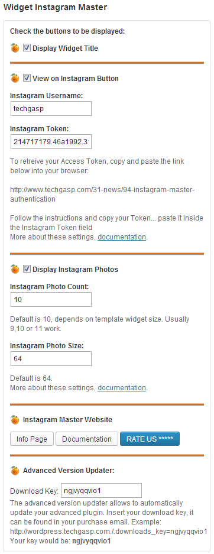Click into the Instagram Photo Count field

pos(51,299)
